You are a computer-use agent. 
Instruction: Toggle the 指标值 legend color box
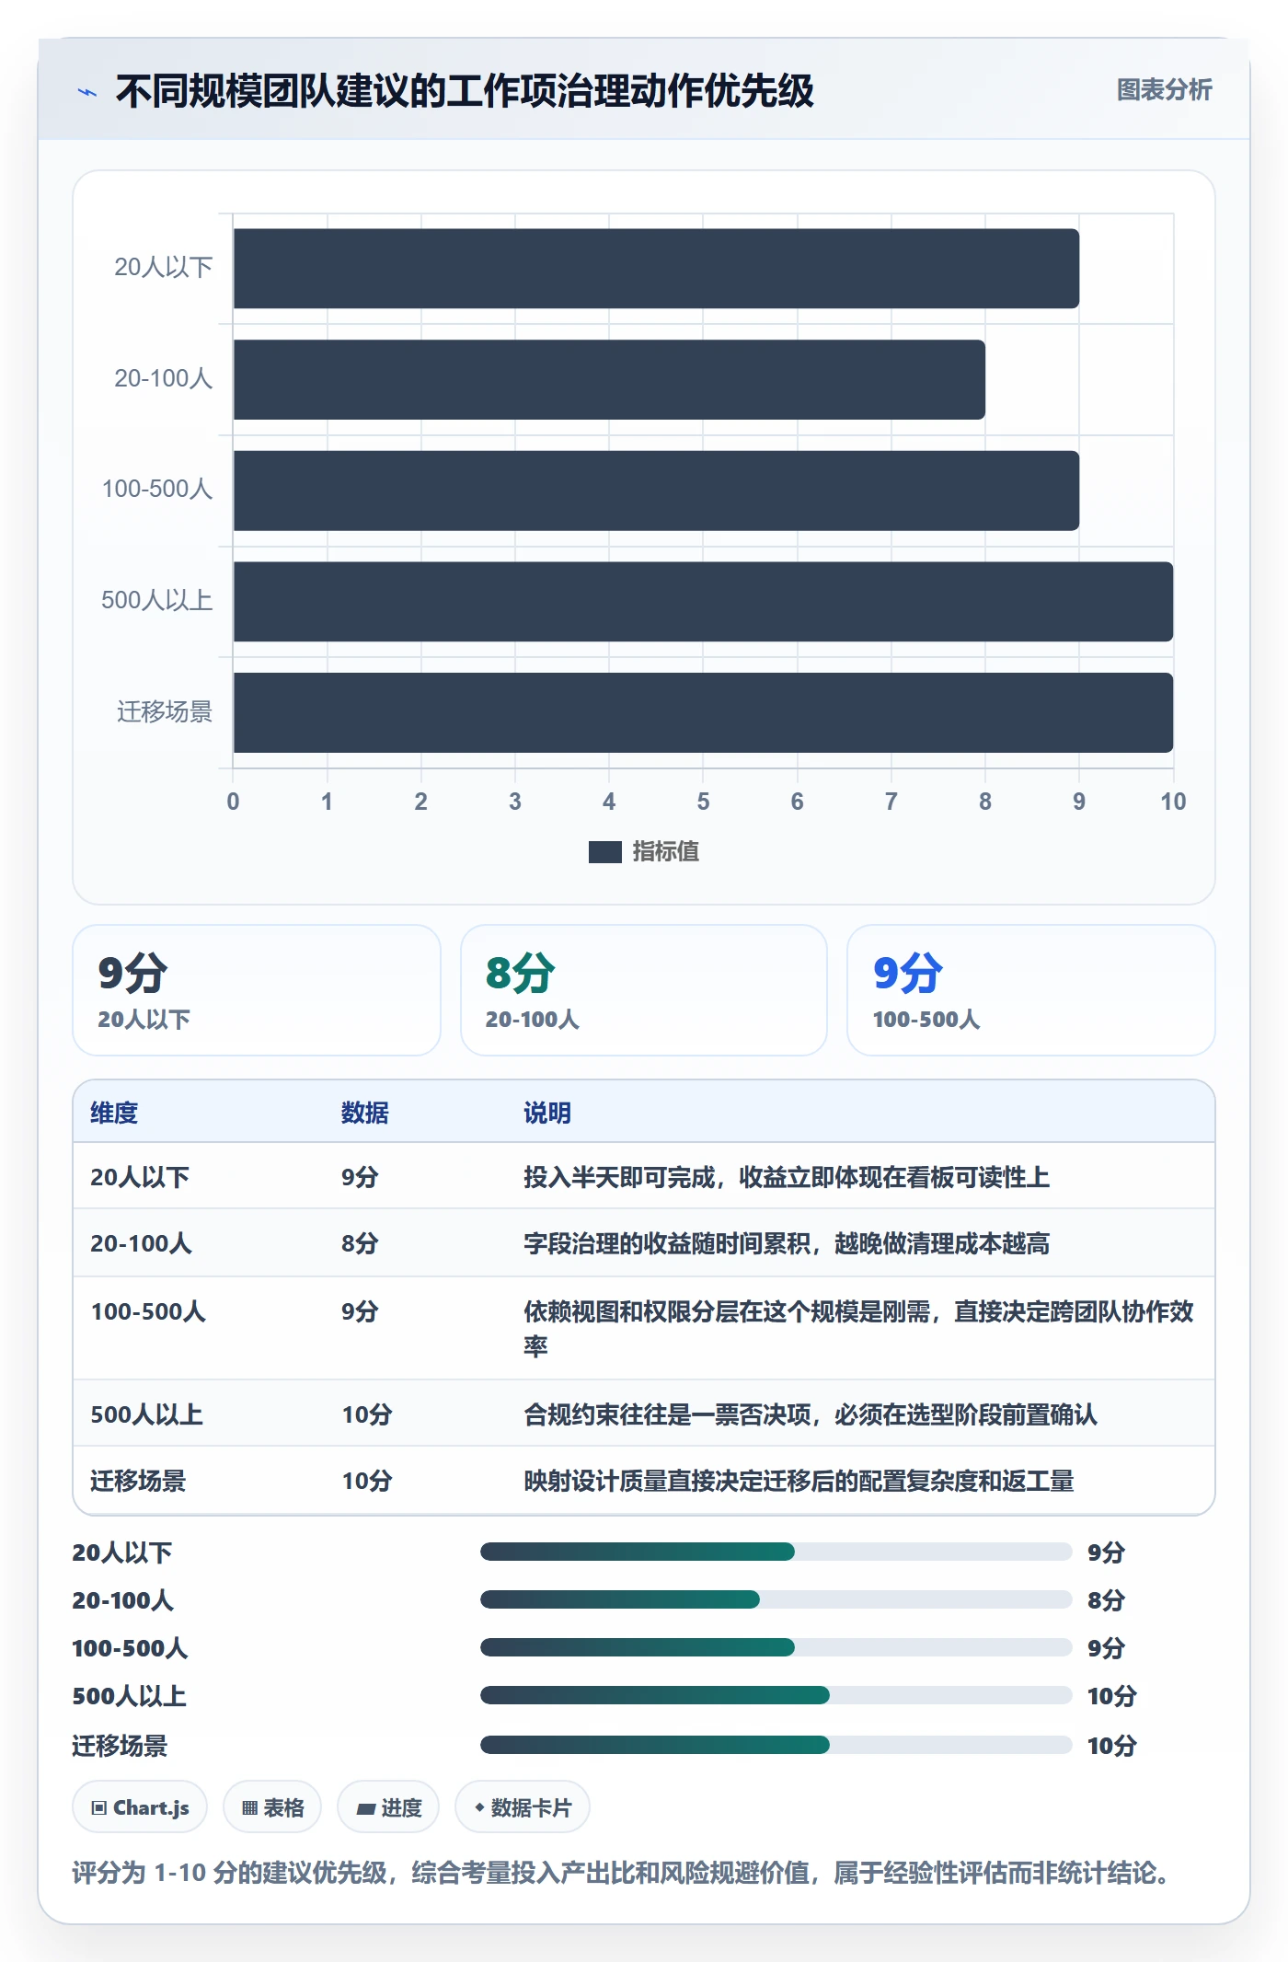pyautogui.click(x=604, y=852)
